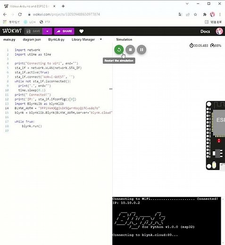Viewport: 225px width, 245px height.
Task: Translate this page icon
Action: 180,15
